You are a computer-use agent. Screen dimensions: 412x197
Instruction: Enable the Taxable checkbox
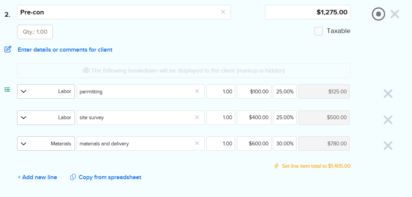click(x=319, y=31)
